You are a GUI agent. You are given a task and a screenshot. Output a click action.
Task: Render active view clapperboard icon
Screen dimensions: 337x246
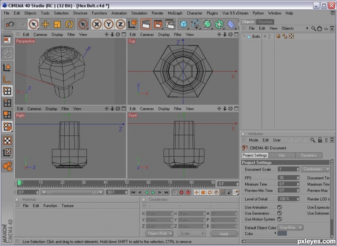click(x=146, y=24)
